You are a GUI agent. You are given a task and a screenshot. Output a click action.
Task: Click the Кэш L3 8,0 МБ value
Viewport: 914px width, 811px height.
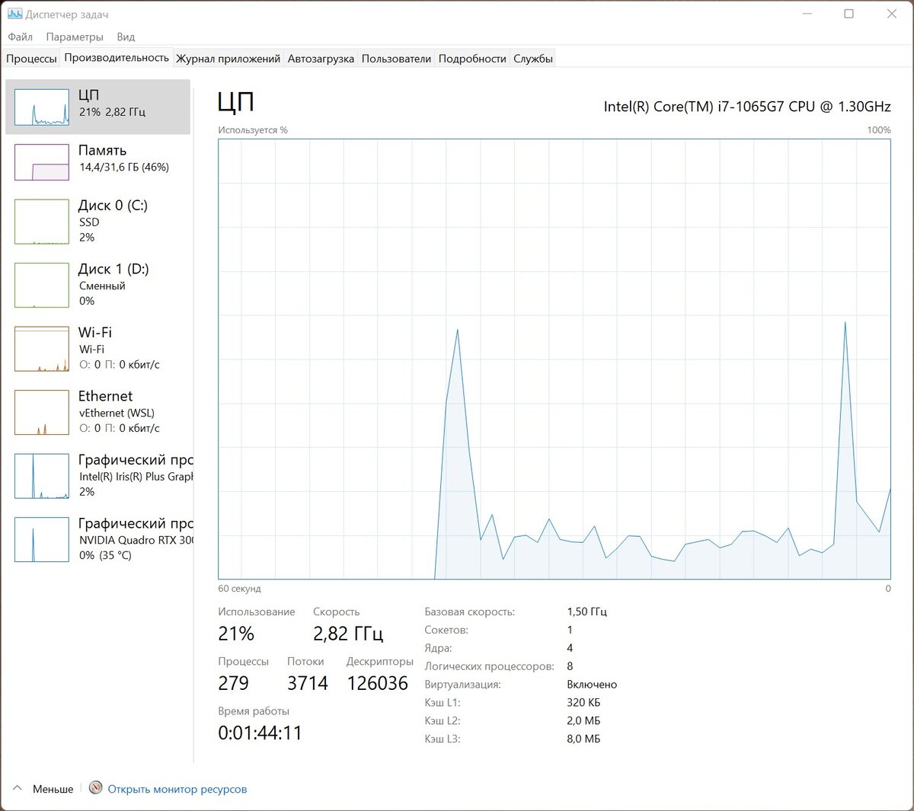[x=583, y=739]
